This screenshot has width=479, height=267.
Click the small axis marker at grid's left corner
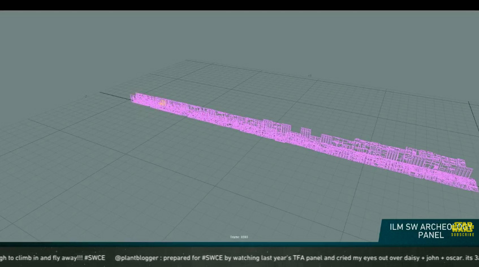coord(85,96)
